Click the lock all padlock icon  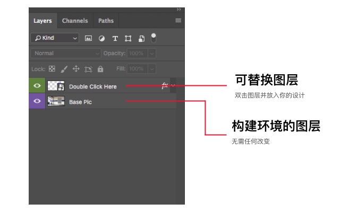100,69
